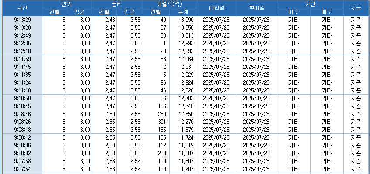Select the 9:07:54 time cell

pos(22,169)
